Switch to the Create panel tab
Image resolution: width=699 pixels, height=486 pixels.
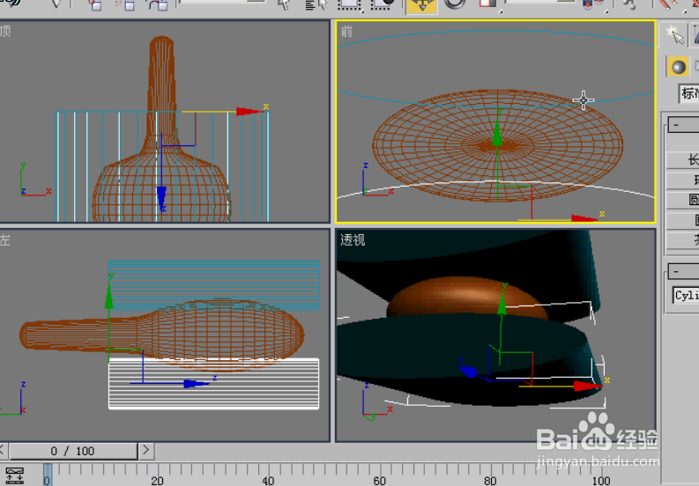(674, 34)
